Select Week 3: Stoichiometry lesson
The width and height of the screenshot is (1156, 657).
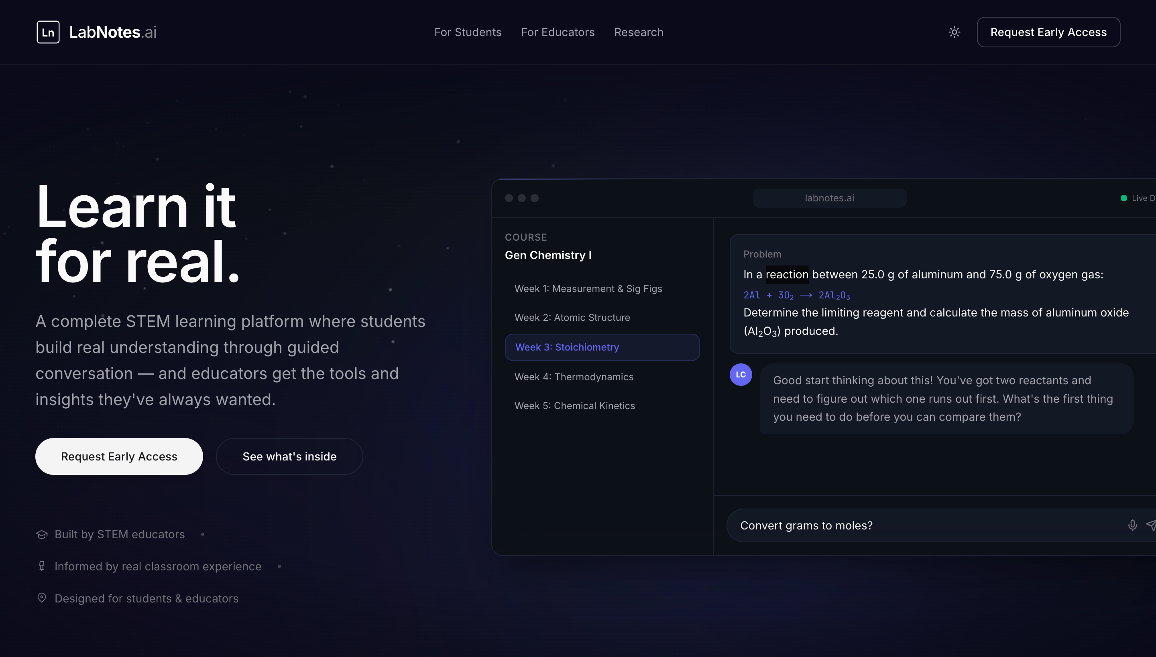pyautogui.click(x=602, y=347)
